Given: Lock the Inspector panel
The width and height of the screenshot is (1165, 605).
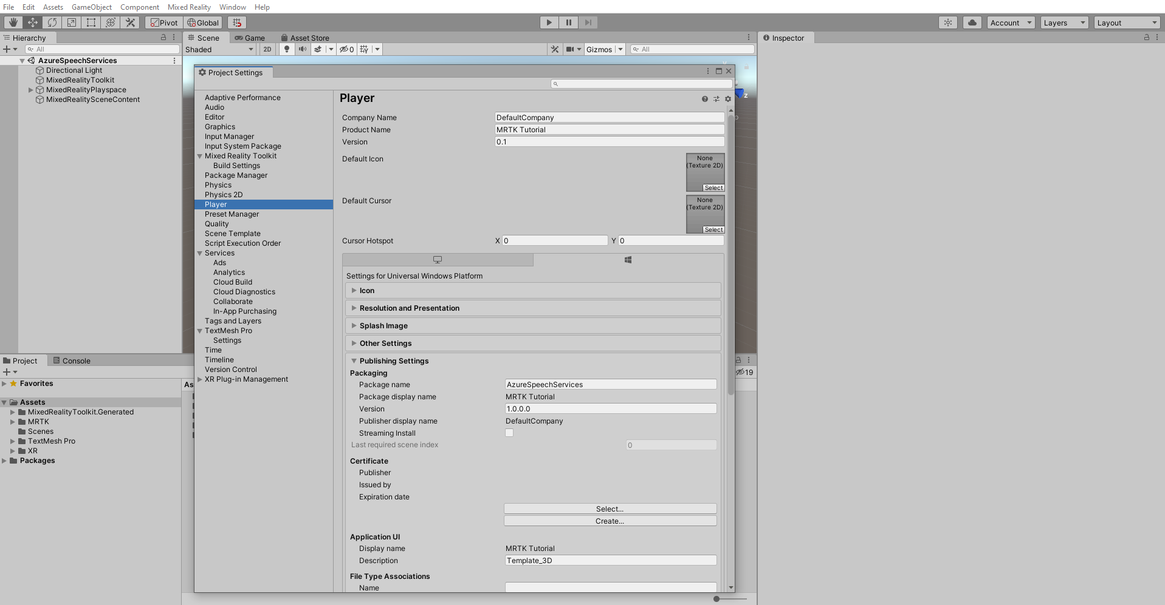Looking at the screenshot, I should 1146,38.
